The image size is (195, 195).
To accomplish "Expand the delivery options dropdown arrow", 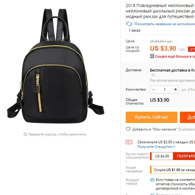I will coord(153,75).
